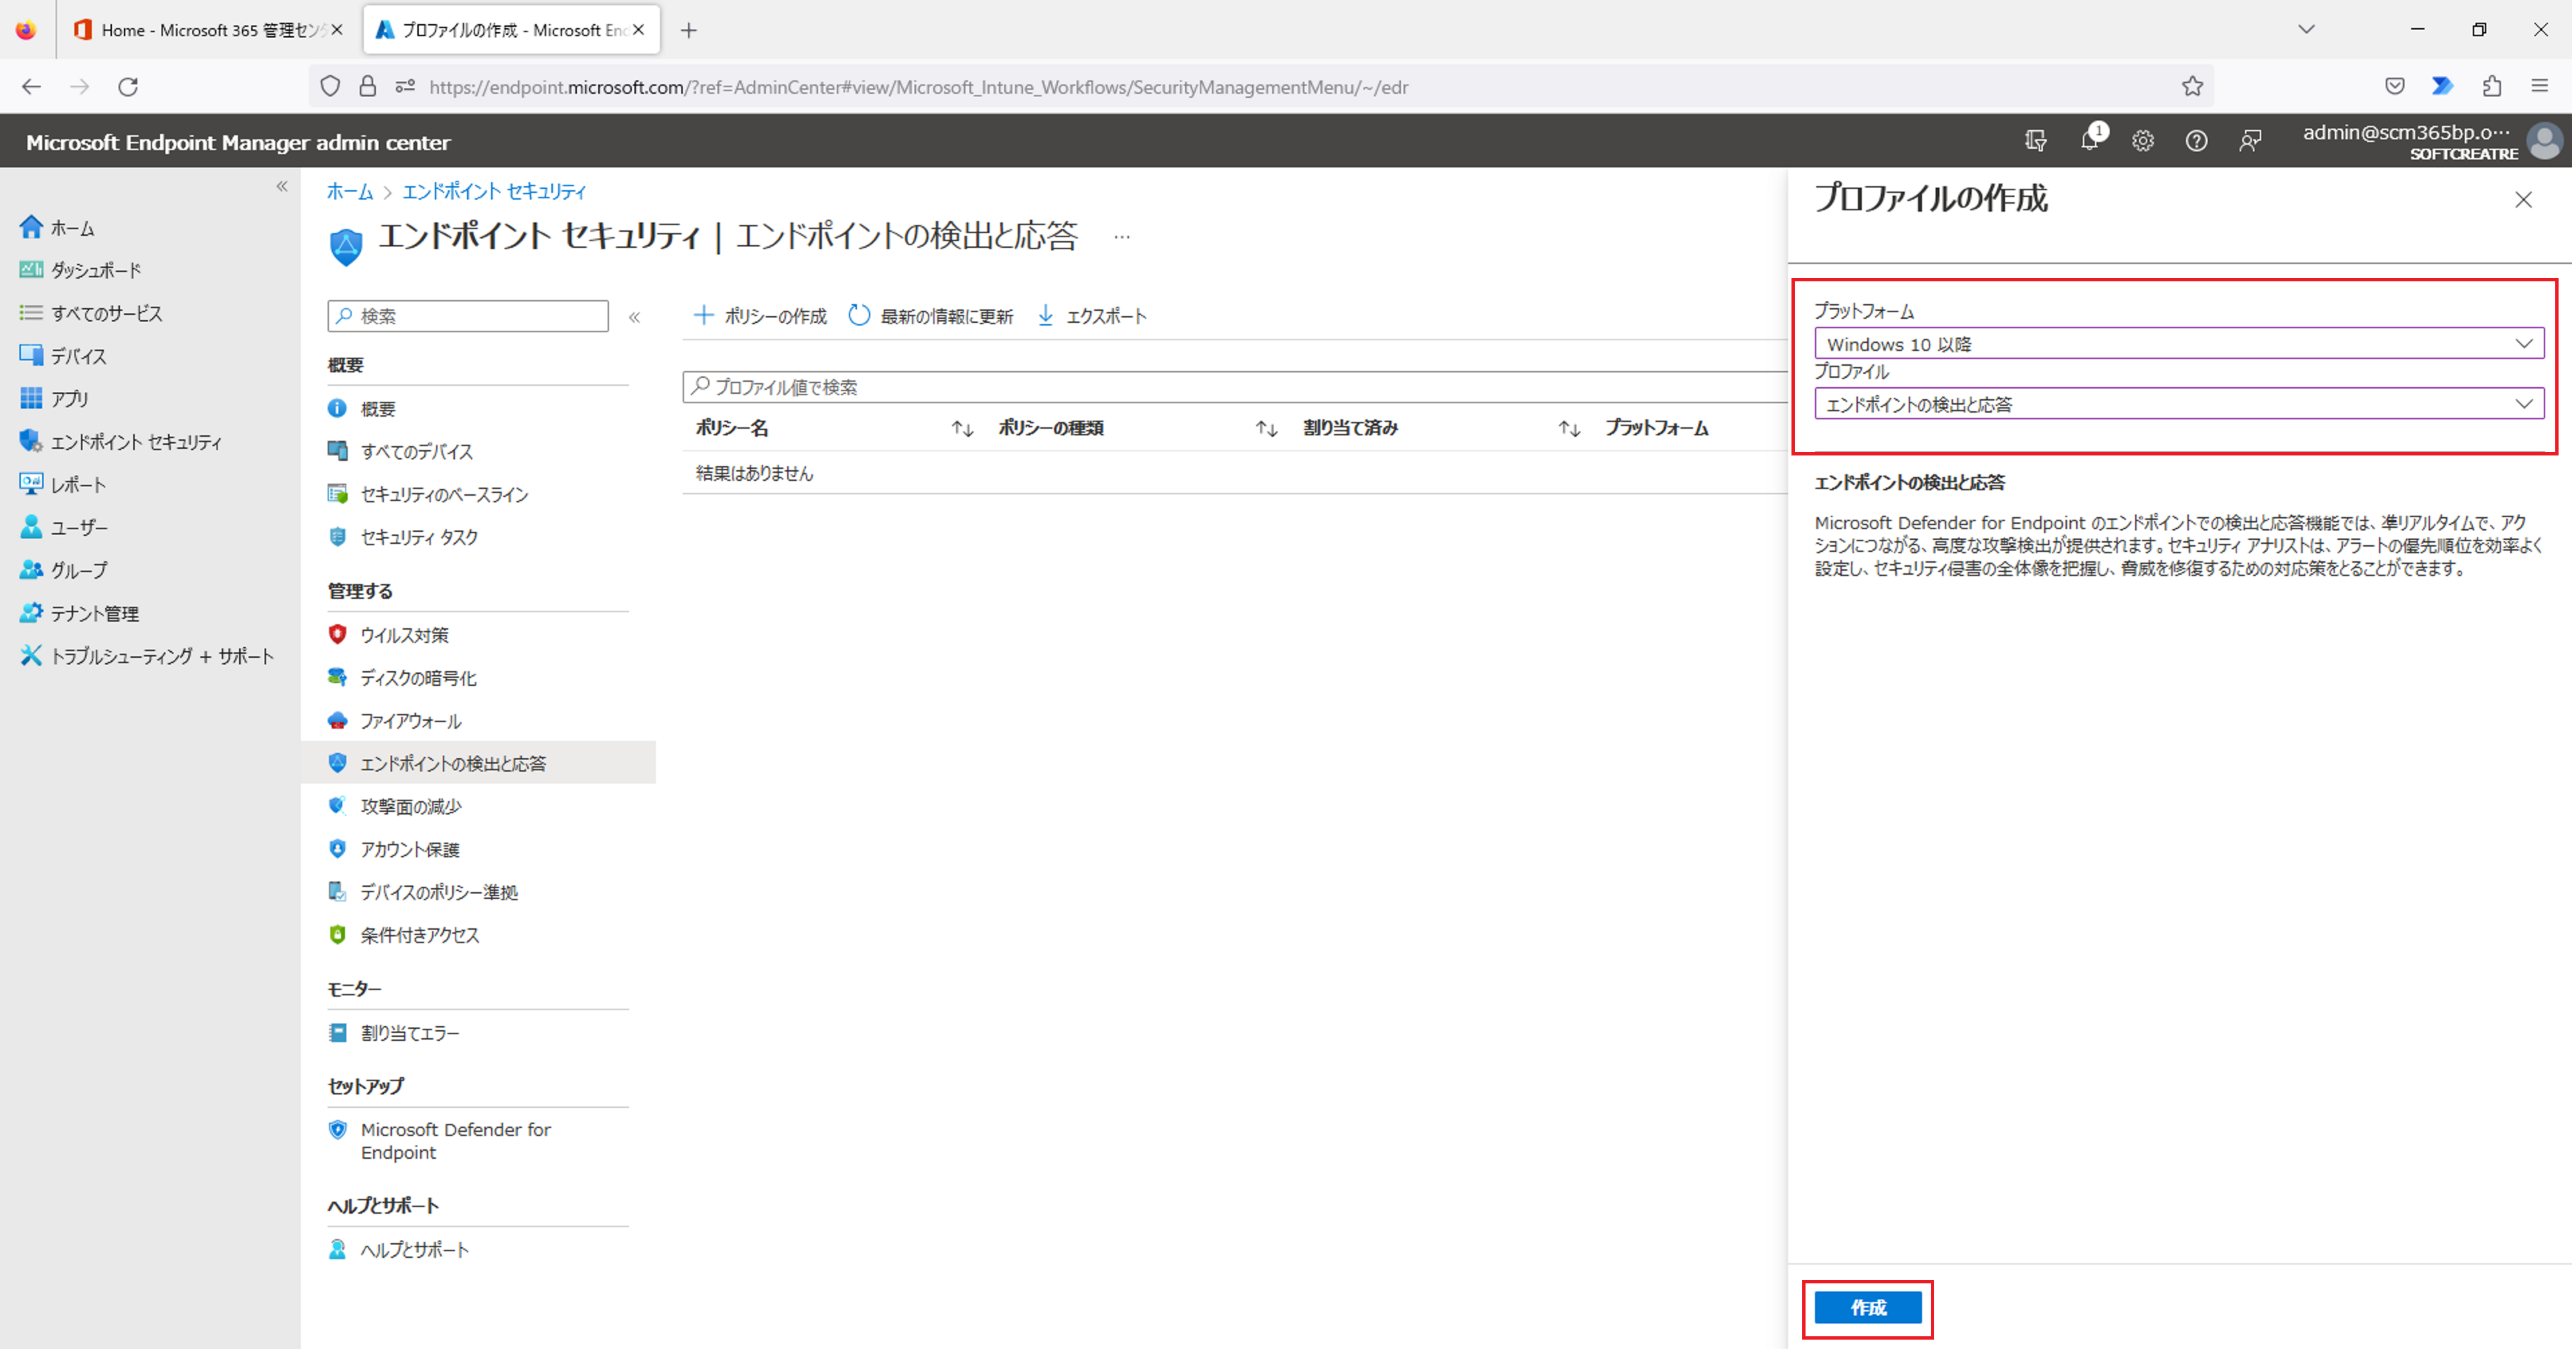The width and height of the screenshot is (2576, 1349).
Task: Click the 検索 box in submenu
Action: pyautogui.click(x=468, y=316)
